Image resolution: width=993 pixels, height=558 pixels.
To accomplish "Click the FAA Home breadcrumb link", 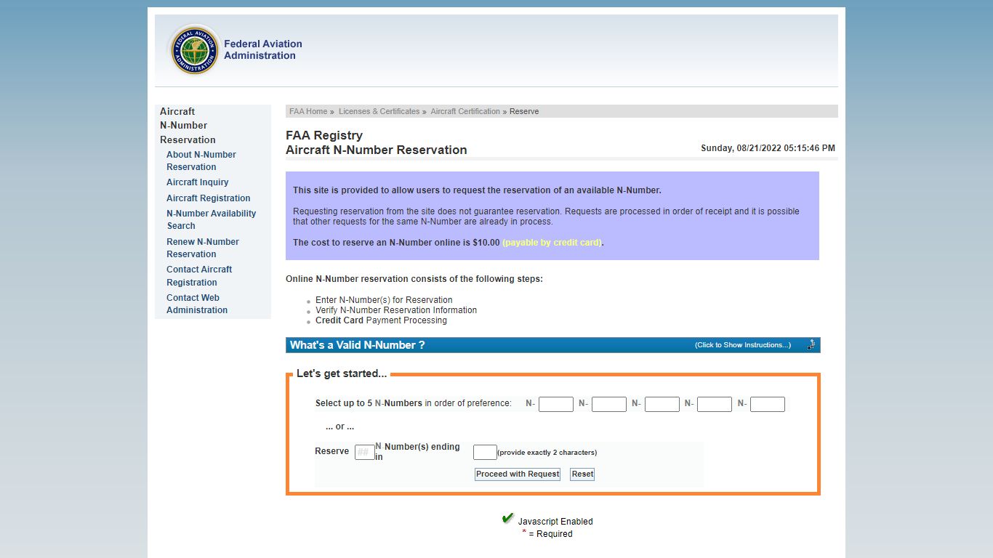I will point(308,112).
